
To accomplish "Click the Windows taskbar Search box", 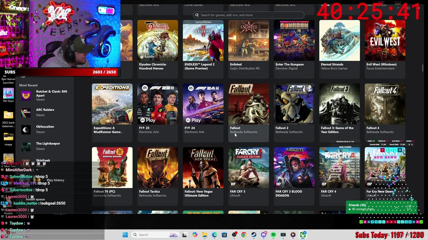I will point(154,235).
